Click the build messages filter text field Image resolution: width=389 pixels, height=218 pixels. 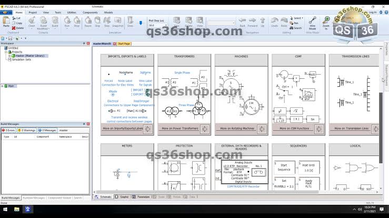[73, 130]
